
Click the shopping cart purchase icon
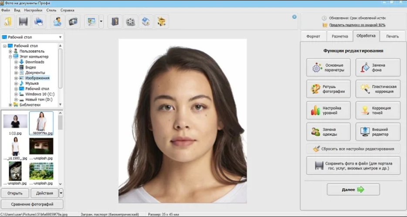coord(162,21)
